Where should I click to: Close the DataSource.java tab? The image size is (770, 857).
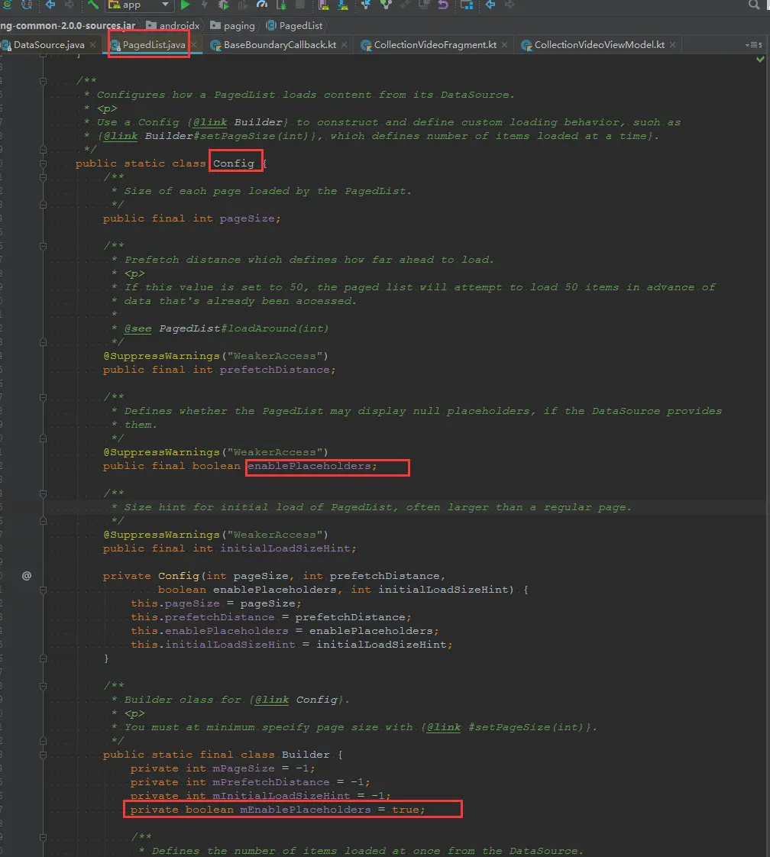point(93,45)
